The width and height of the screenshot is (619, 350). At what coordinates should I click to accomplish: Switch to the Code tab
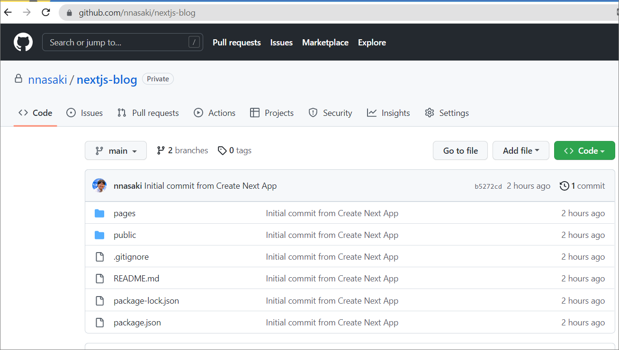pos(36,113)
